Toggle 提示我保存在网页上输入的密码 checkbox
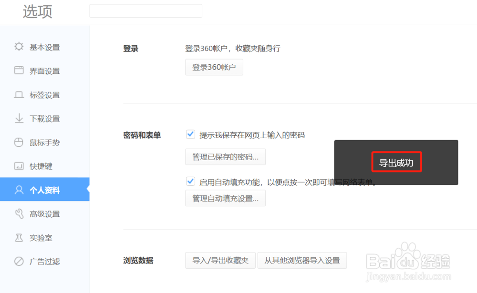The width and height of the screenshot is (477, 293). 190,134
